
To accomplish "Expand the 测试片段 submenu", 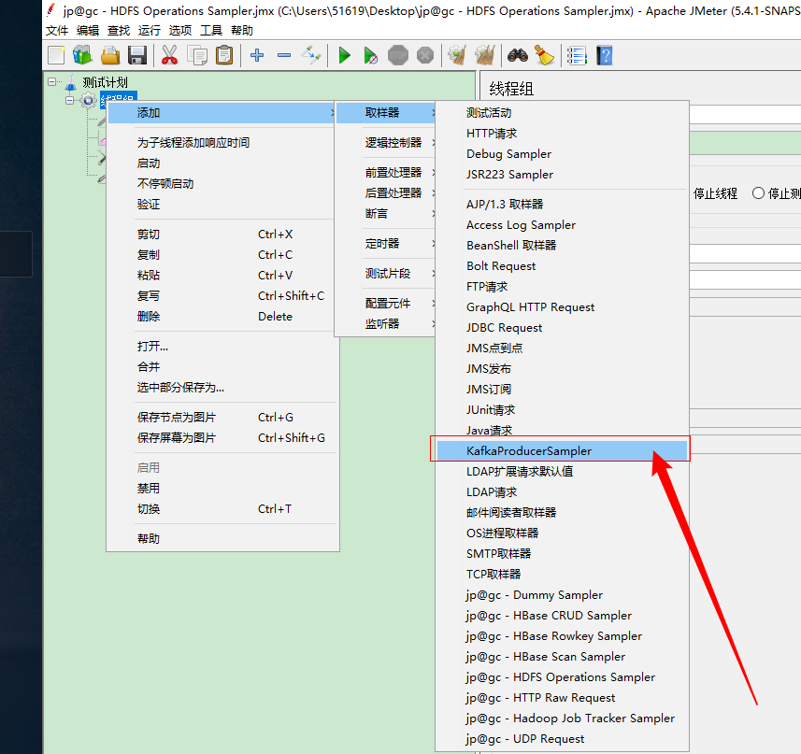I will [386, 274].
